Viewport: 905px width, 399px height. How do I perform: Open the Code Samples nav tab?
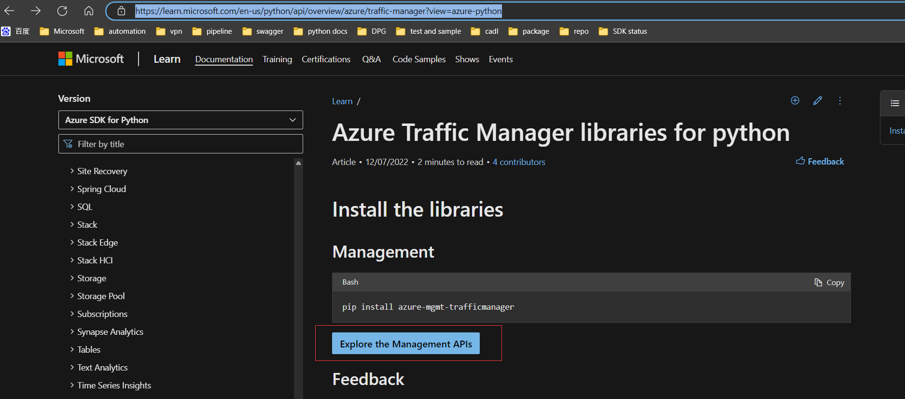tap(419, 59)
